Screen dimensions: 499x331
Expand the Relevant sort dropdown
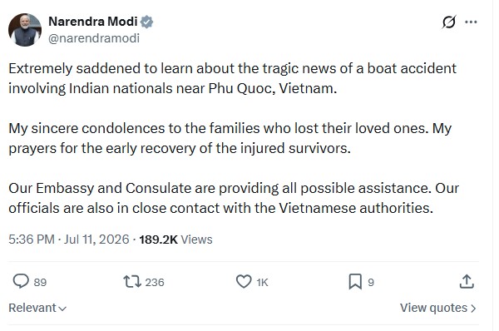tap(37, 308)
